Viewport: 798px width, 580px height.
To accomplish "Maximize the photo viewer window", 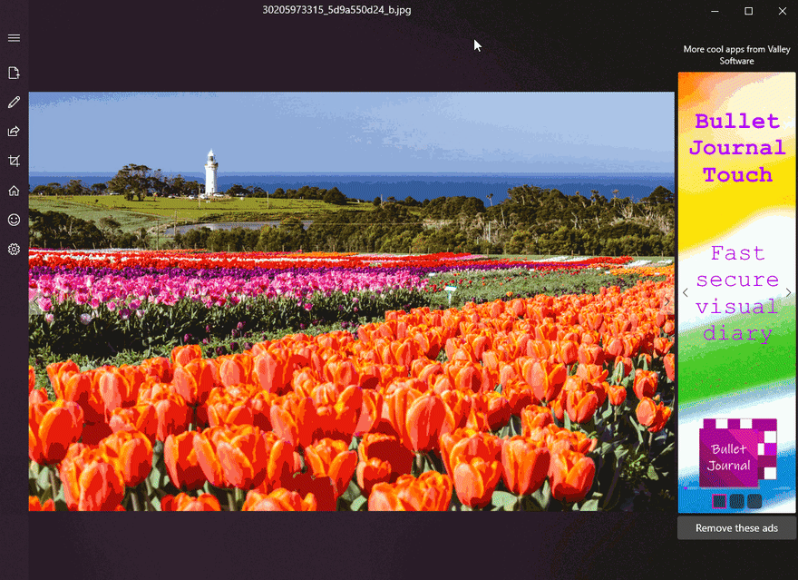I will (748, 11).
